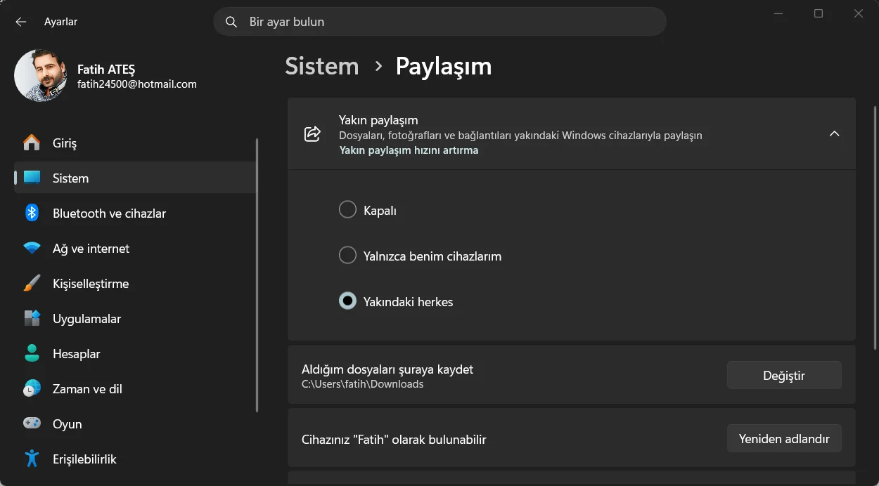Click the Aldığım dosyaları şuraya kaydet label
Screen dimensions: 879x486
pos(387,369)
